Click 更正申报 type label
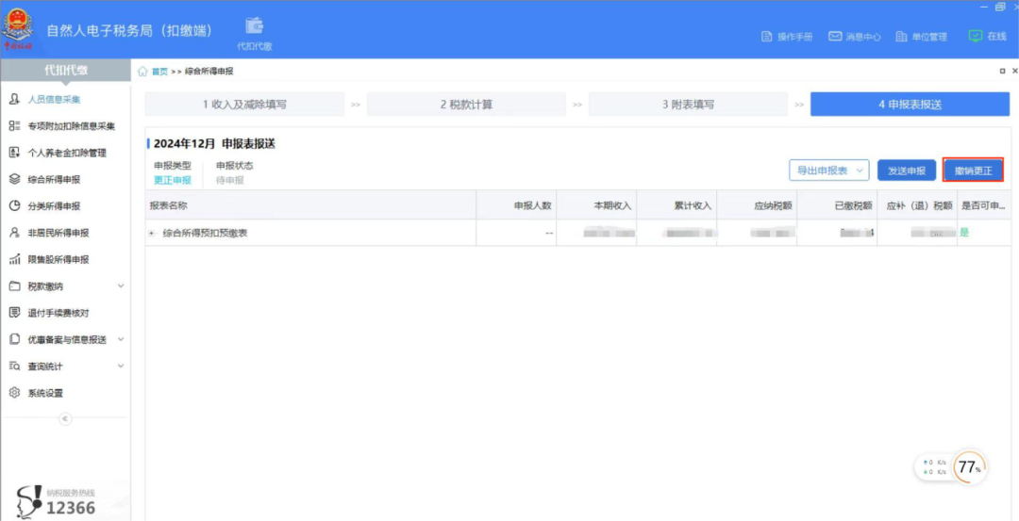This screenshot has height=521, width=1019. (x=173, y=180)
